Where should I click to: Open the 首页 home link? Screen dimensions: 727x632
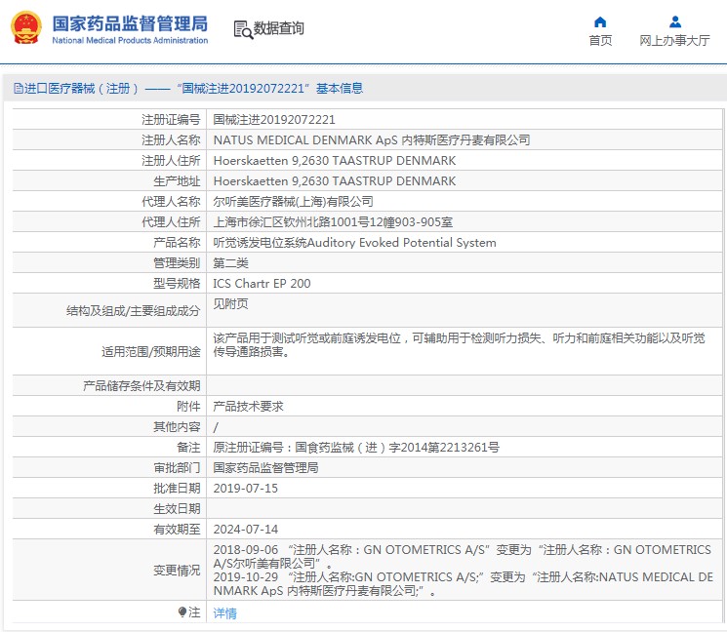(x=600, y=41)
